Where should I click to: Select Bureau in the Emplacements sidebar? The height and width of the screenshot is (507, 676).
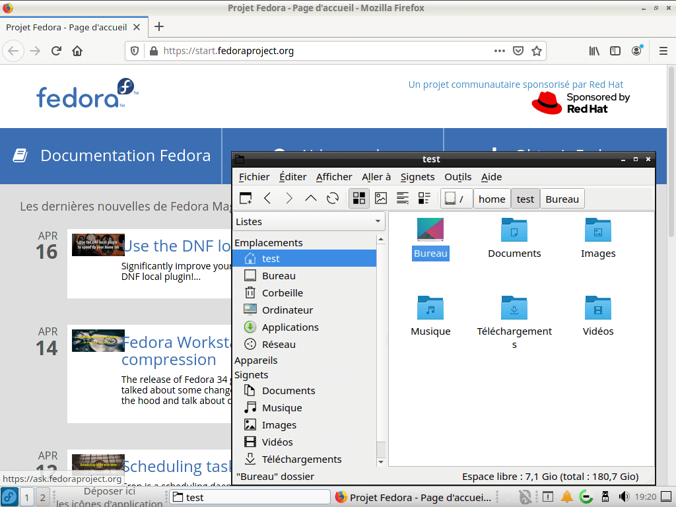pos(304,275)
